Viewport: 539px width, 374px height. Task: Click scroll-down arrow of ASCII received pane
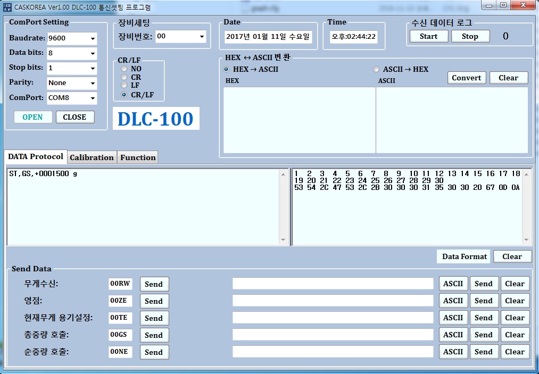(283, 240)
